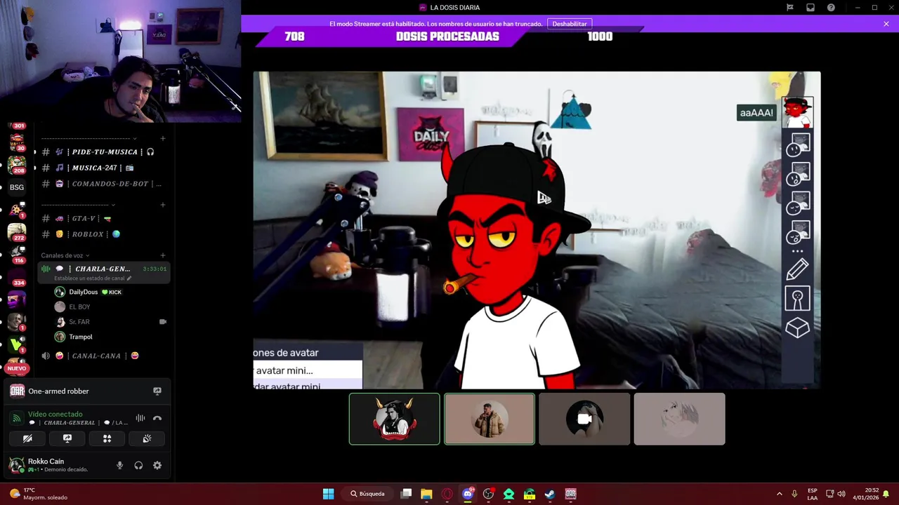Viewport: 899px width, 505px height.
Task: Dismiss the Streamer mode banner with X
Action: [x=886, y=24]
